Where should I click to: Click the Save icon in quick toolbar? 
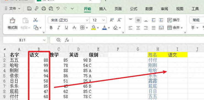click(x=29, y=9)
